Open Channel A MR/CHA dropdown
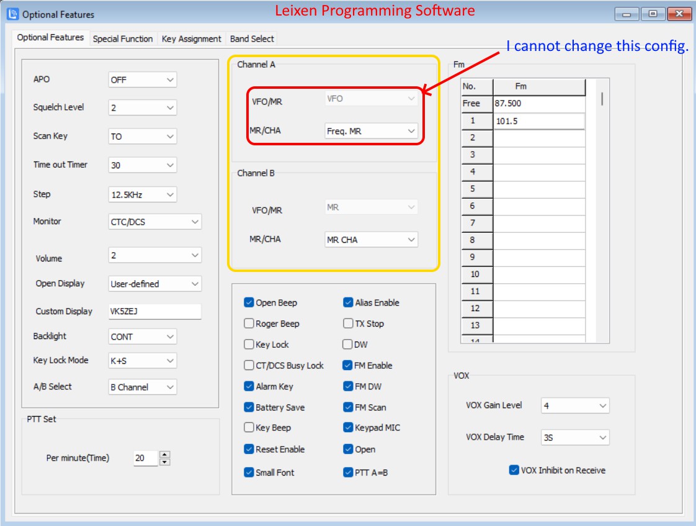The height and width of the screenshot is (526, 696). click(x=371, y=131)
